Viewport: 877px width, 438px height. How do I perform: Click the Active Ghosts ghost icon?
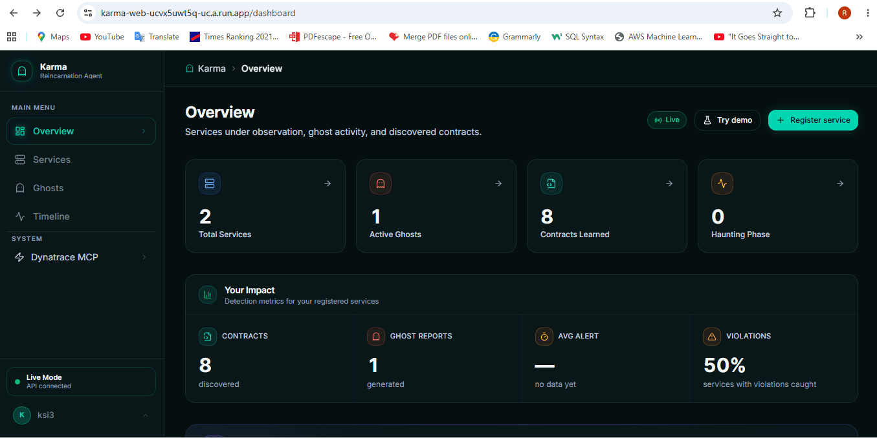pos(381,183)
